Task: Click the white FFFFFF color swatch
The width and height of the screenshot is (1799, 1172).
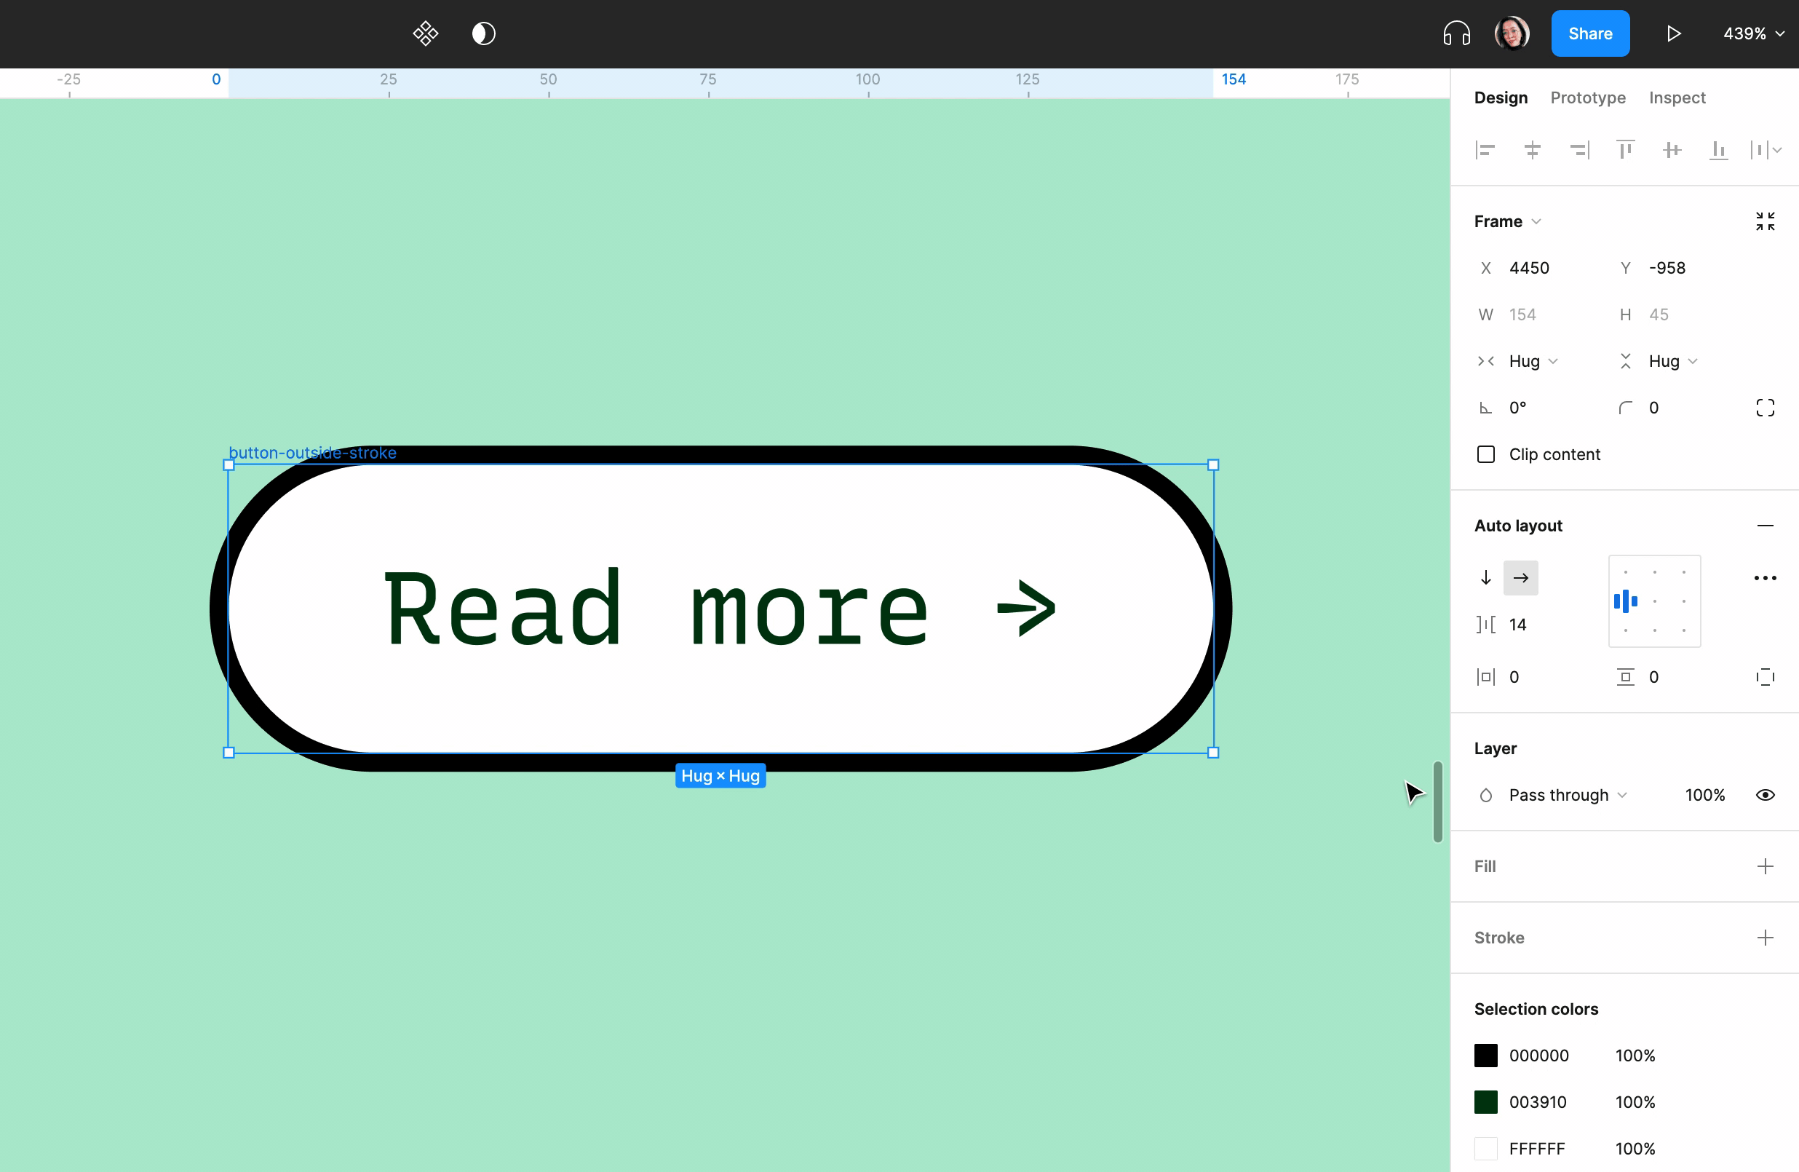Action: click(1485, 1149)
